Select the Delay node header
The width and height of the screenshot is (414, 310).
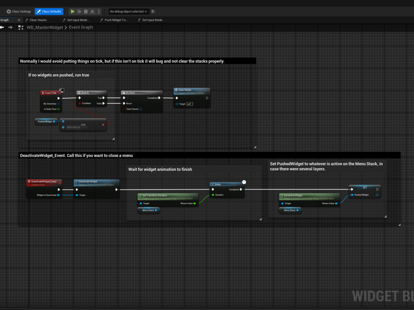(x=227, y=184)
